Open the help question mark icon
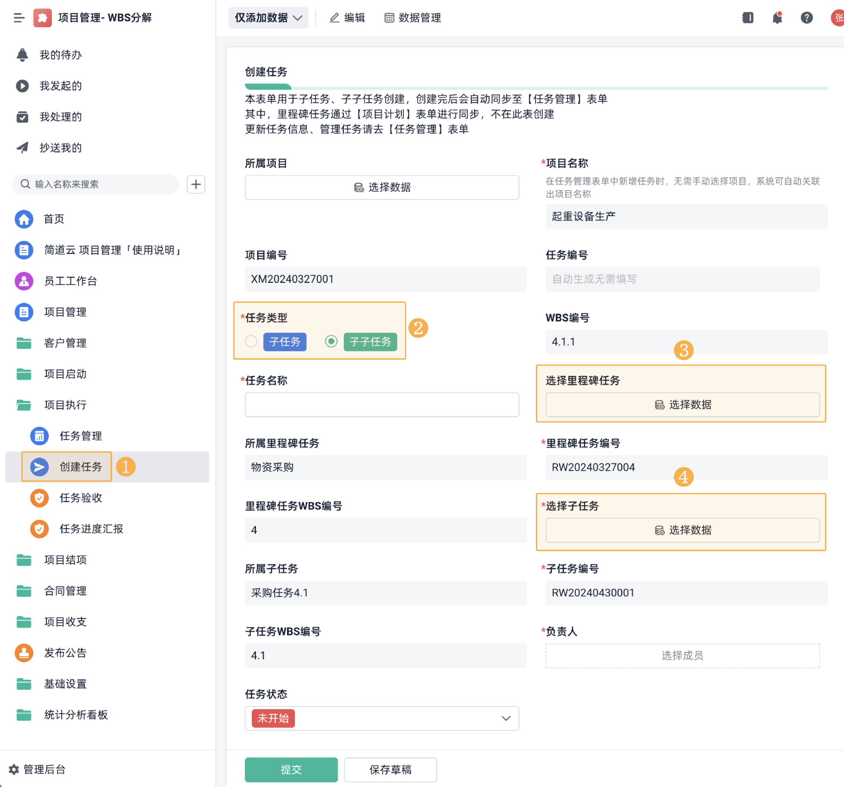844x787 pixels. tap(806, 18)
